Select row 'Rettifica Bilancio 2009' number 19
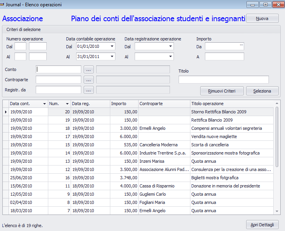285x231 pixels. pos(138,120)
